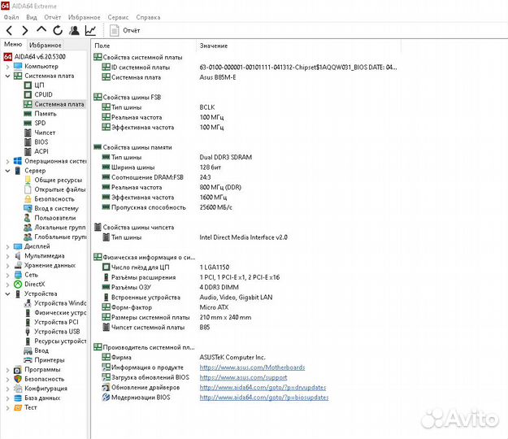
Task: Open Безопасность with the padlock icon under Сервер
Action: tap(54, 199)
